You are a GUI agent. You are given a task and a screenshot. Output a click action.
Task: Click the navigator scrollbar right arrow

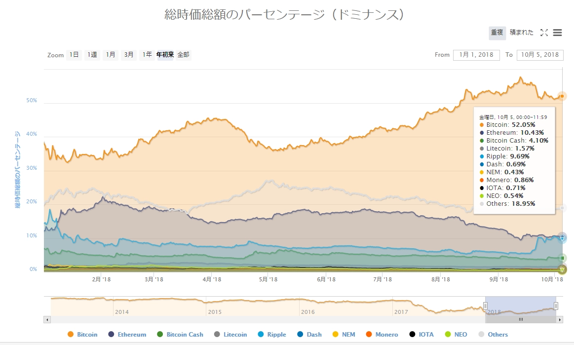(560, 320)
